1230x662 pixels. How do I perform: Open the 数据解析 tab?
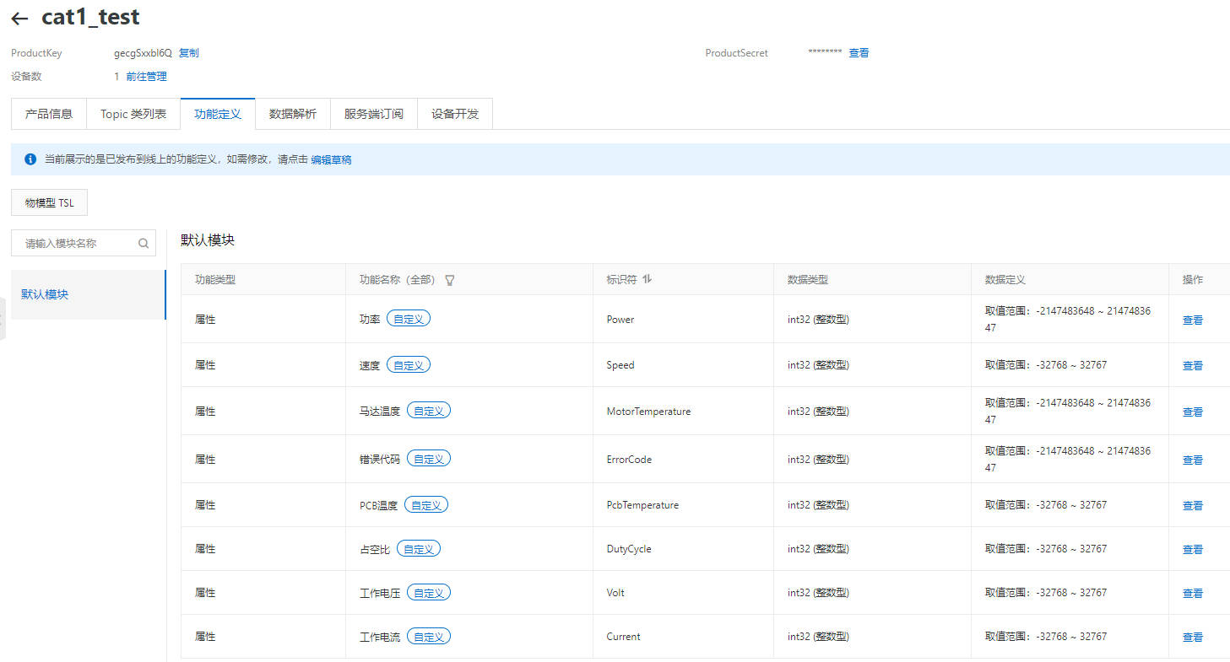[293, 114]
